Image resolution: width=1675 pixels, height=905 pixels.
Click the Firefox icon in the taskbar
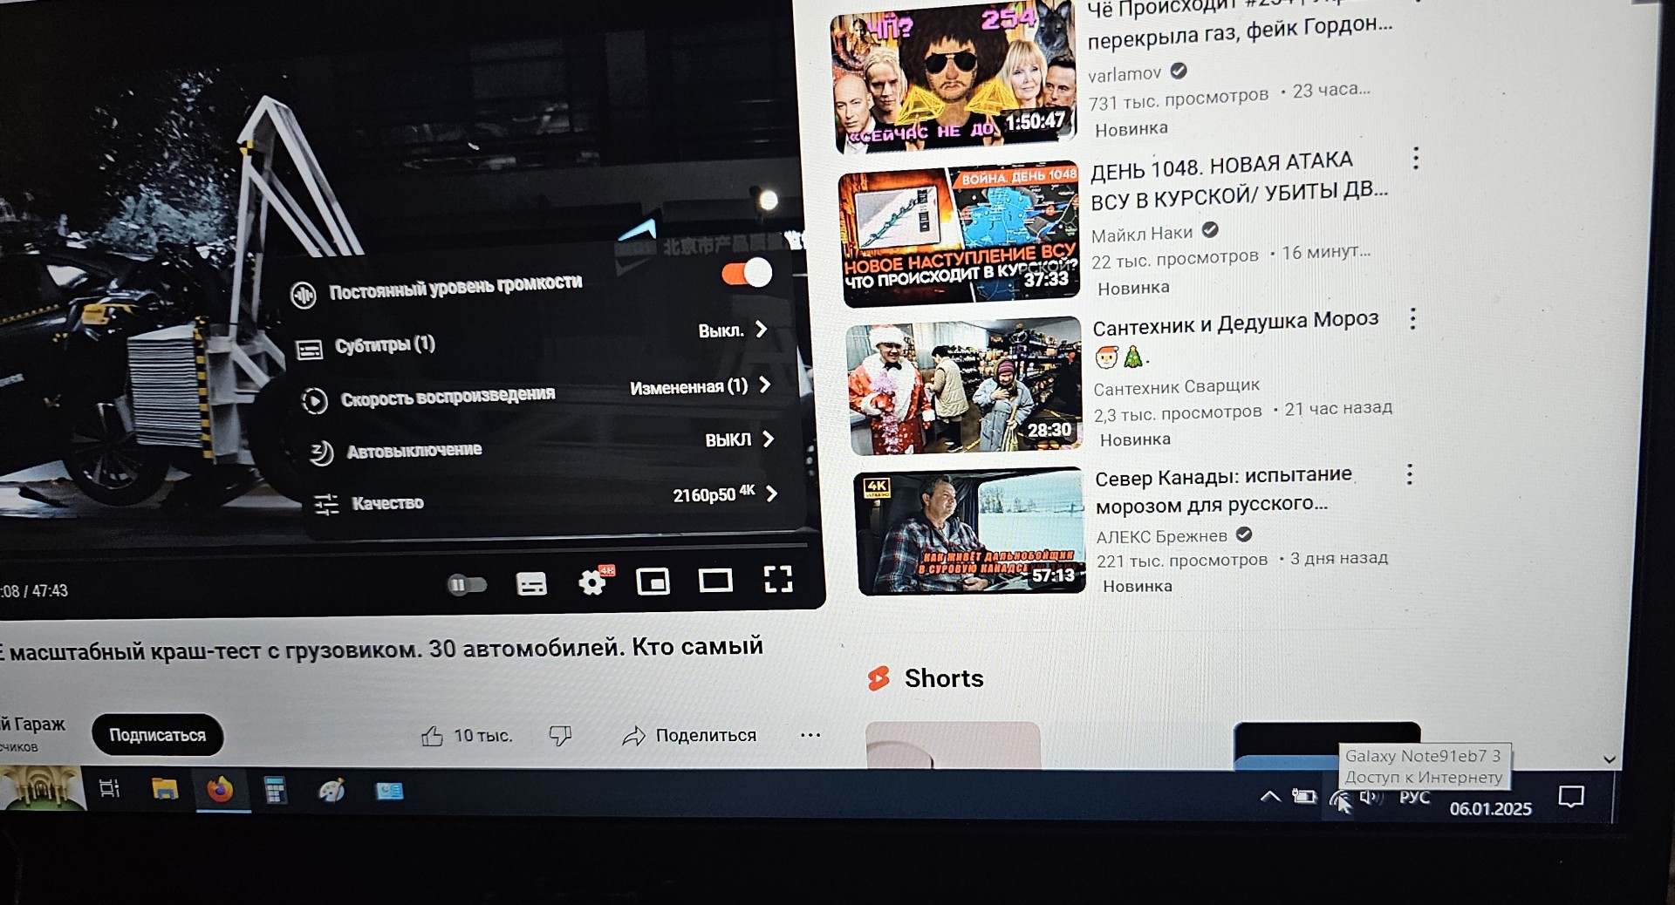pos(220,789)
